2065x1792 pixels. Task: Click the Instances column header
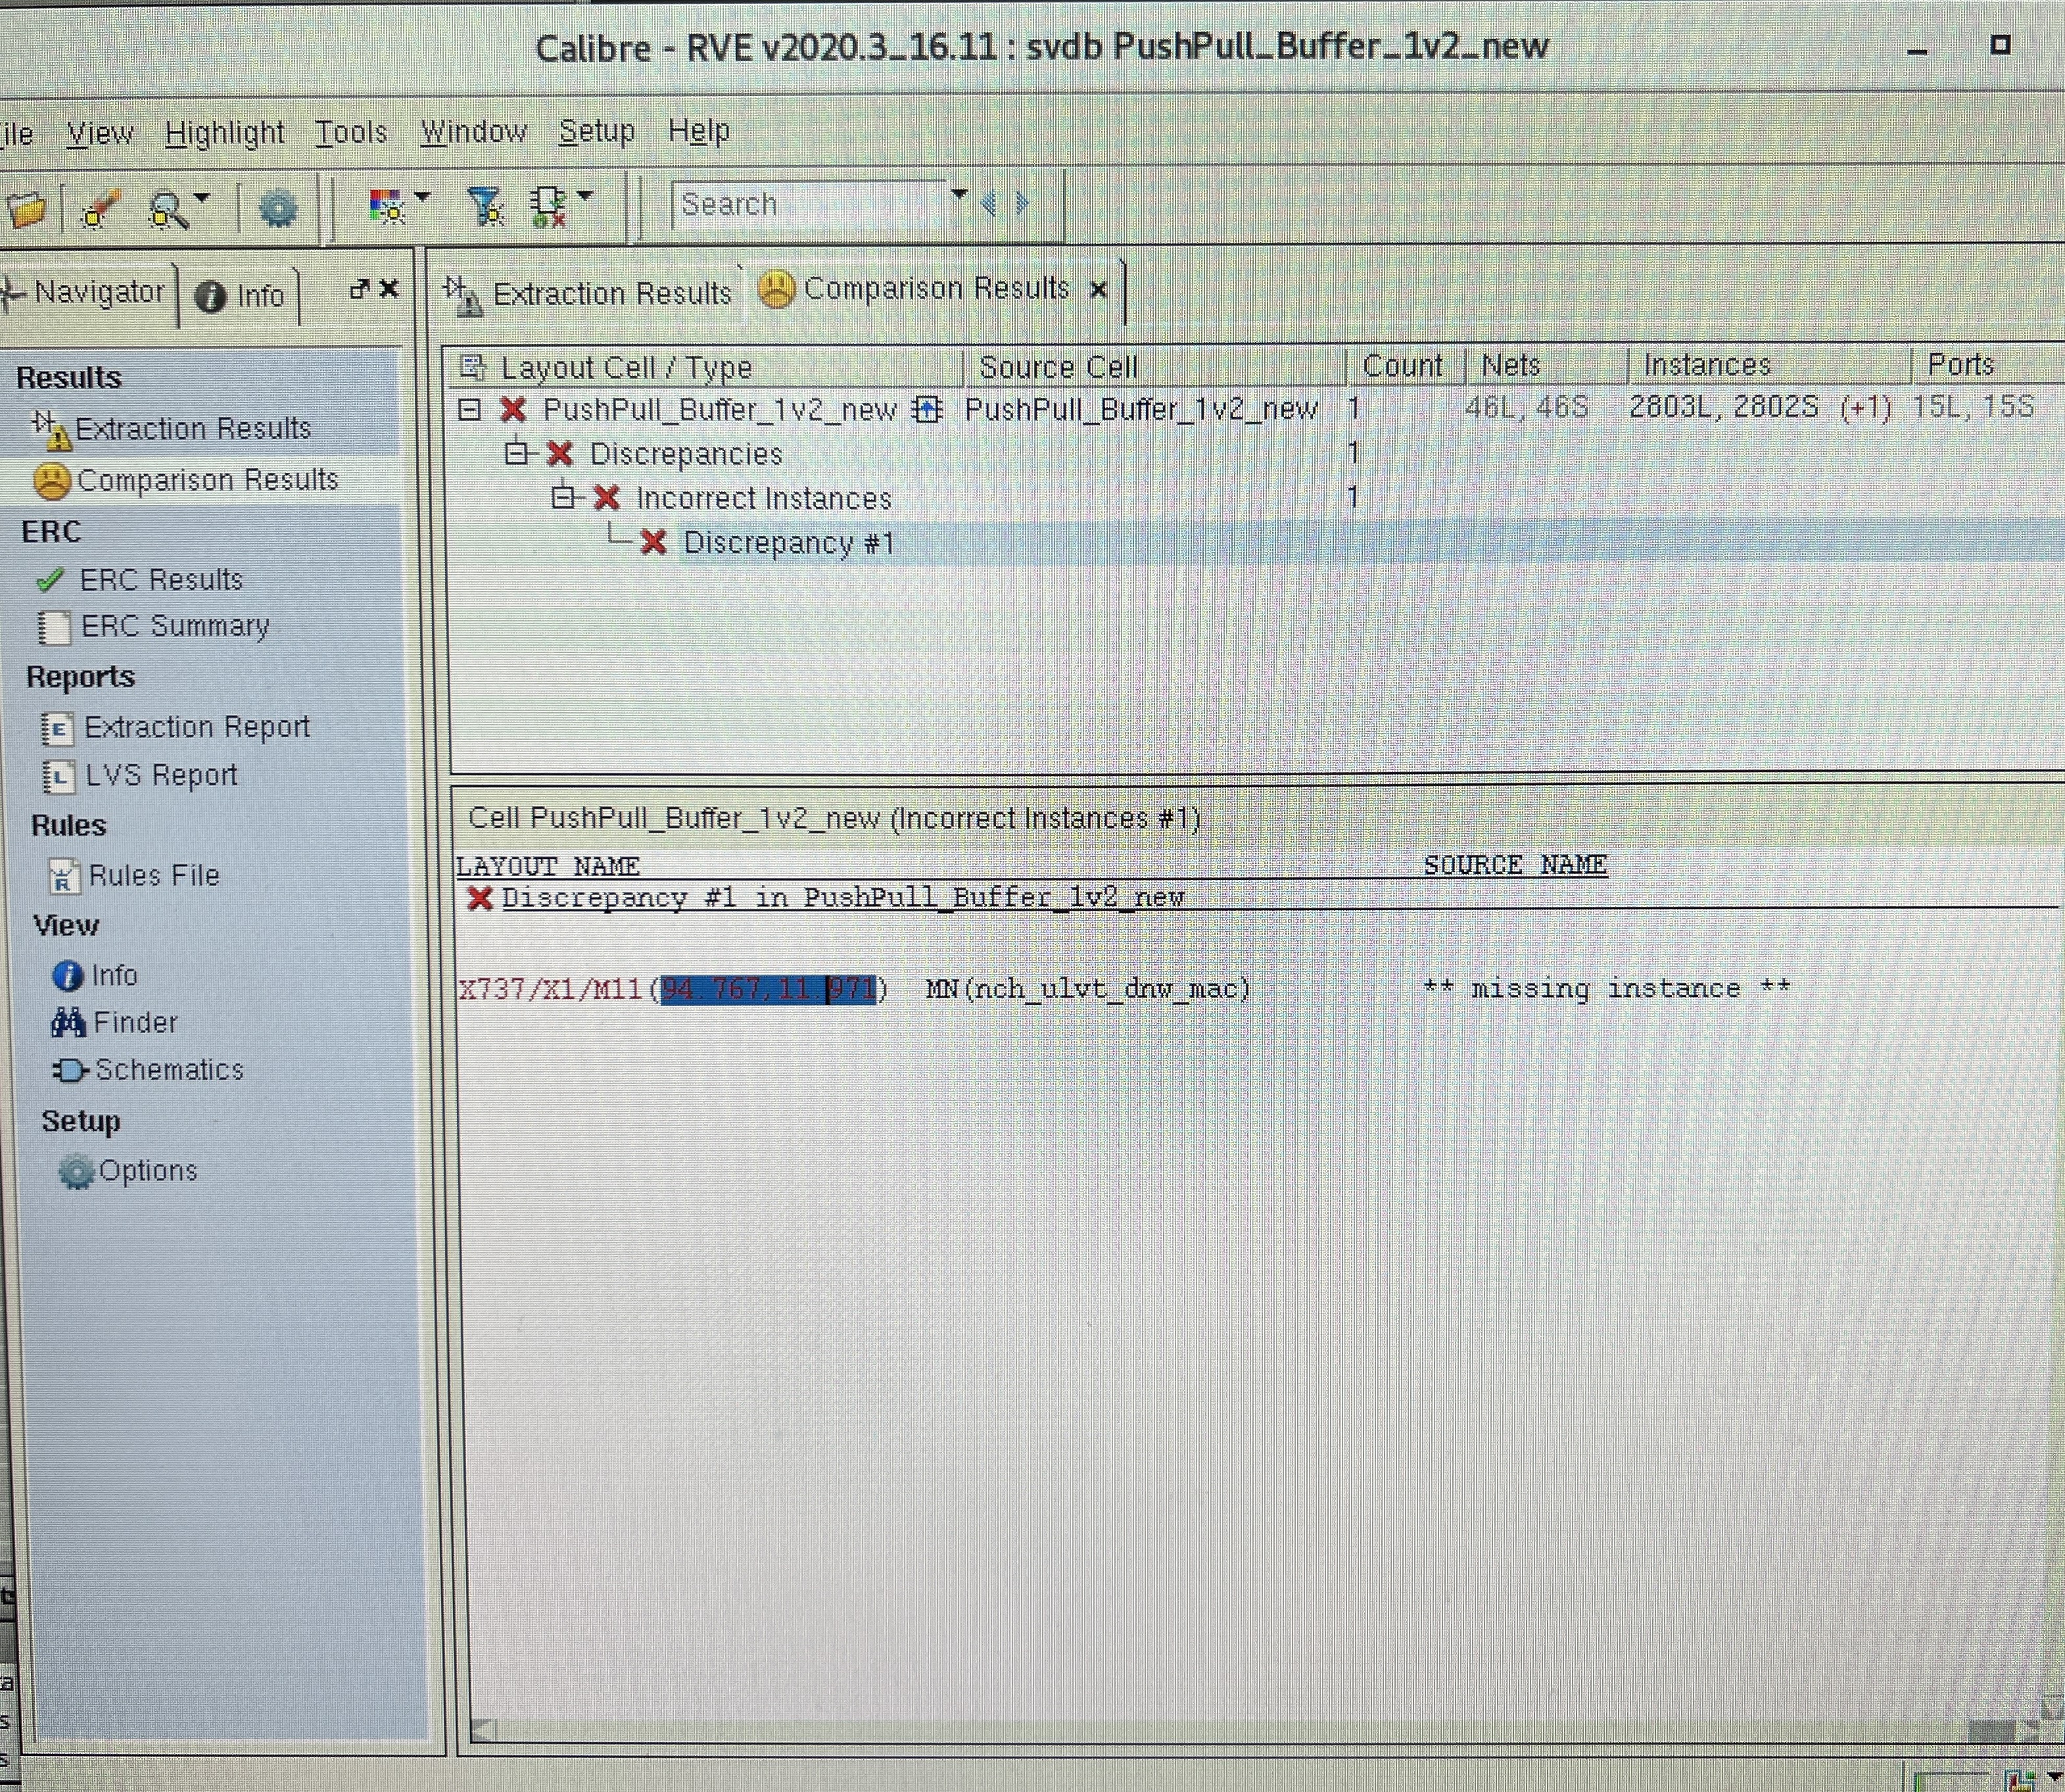pos(1707,365)
